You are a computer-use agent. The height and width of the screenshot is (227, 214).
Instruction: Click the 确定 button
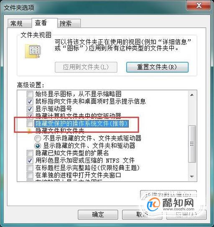tap(98, 214)
